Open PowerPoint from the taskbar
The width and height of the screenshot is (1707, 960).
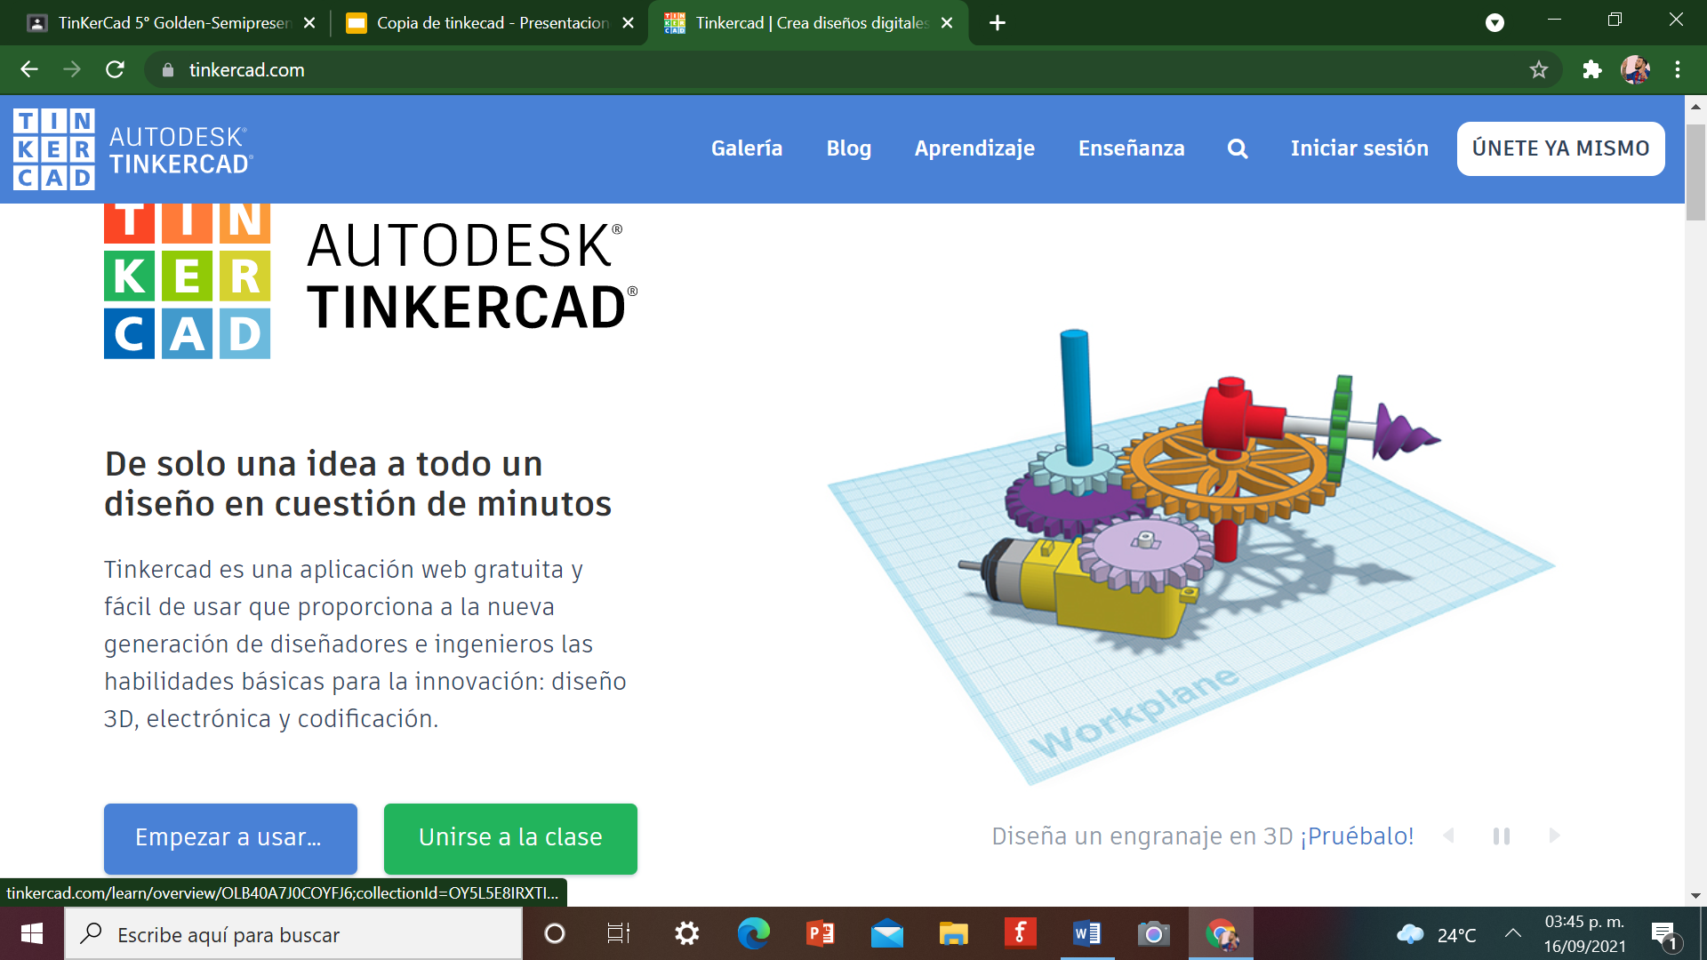(x=820, y=934)
